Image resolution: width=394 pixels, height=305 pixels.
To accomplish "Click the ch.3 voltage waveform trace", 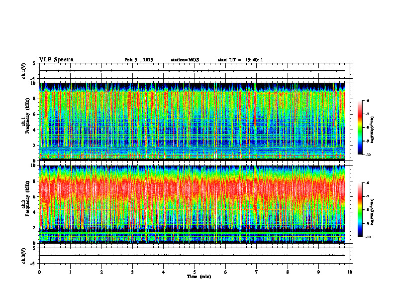I will click(192, 256).
